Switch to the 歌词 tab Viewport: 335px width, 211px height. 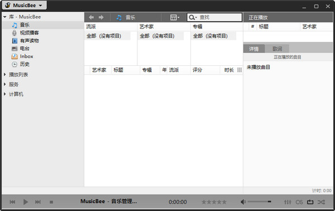[x=277, y=49]
